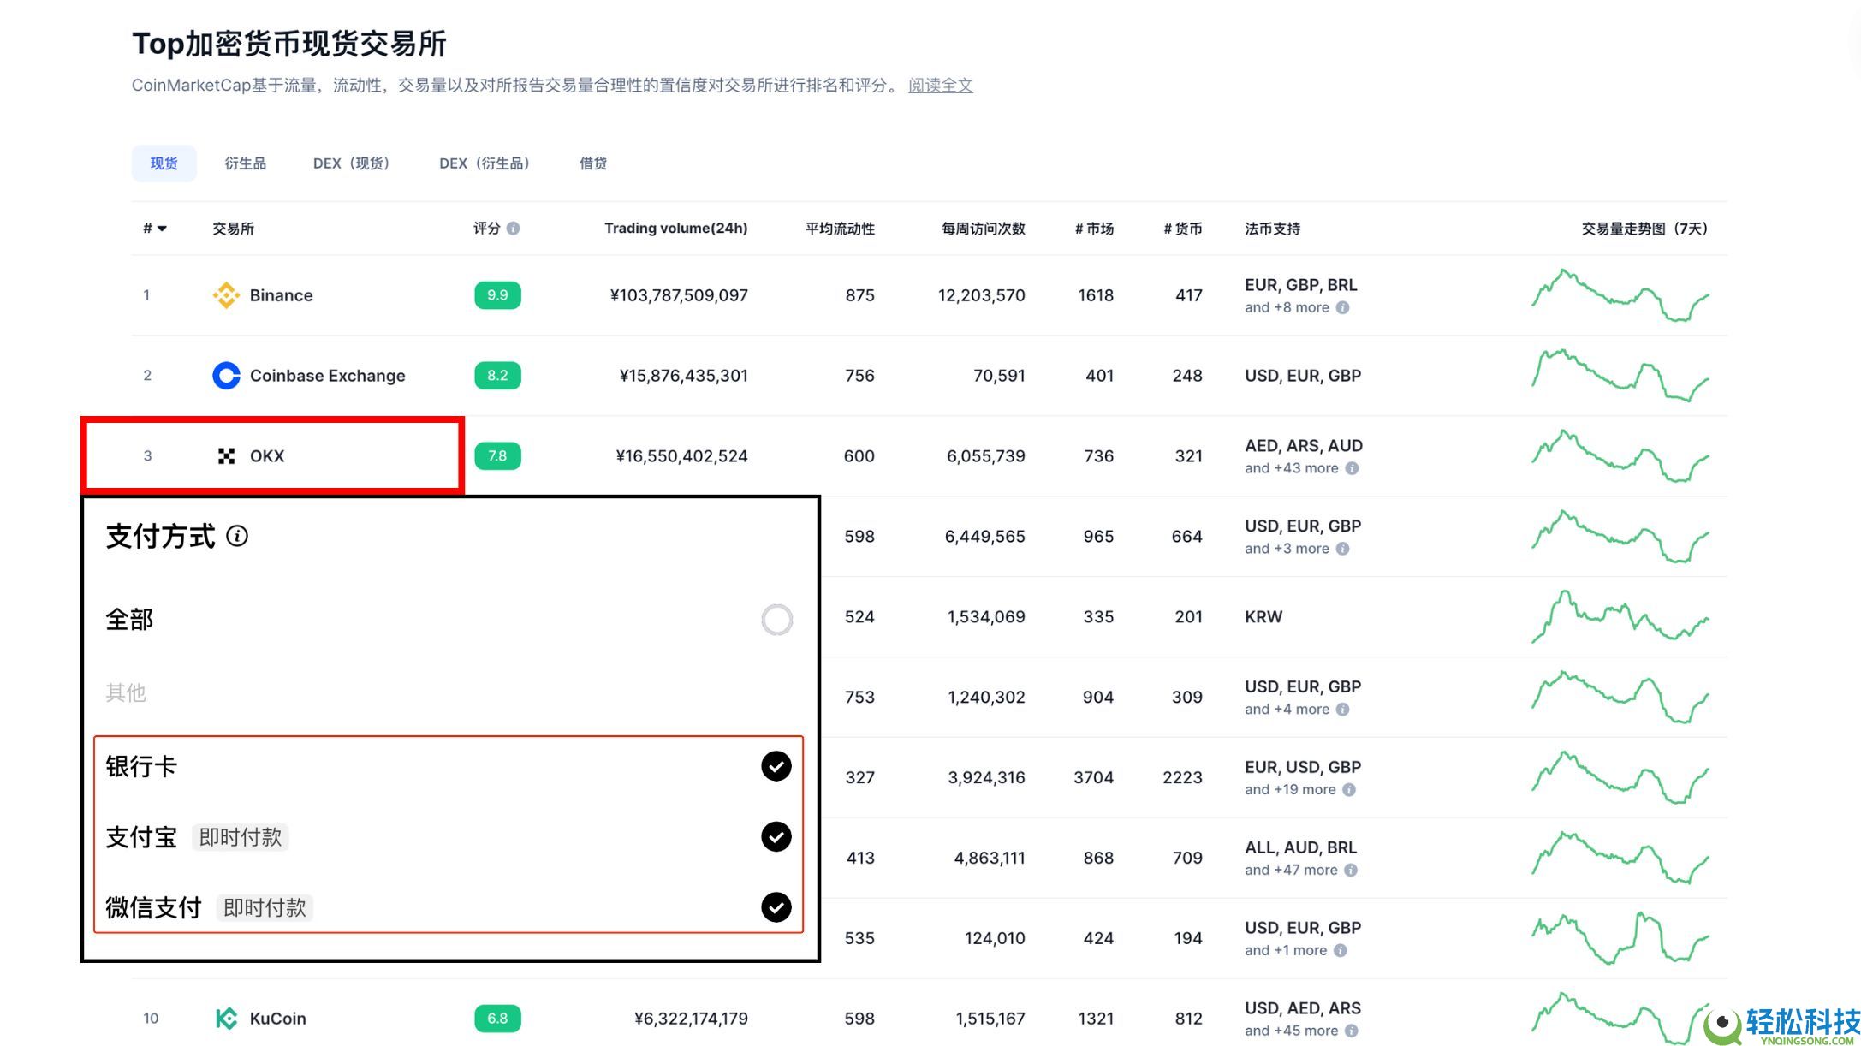Uncheck the 银行卡 payment option
The width and height of the screenshot is (1861, 1046).
(x=776, y=766)
